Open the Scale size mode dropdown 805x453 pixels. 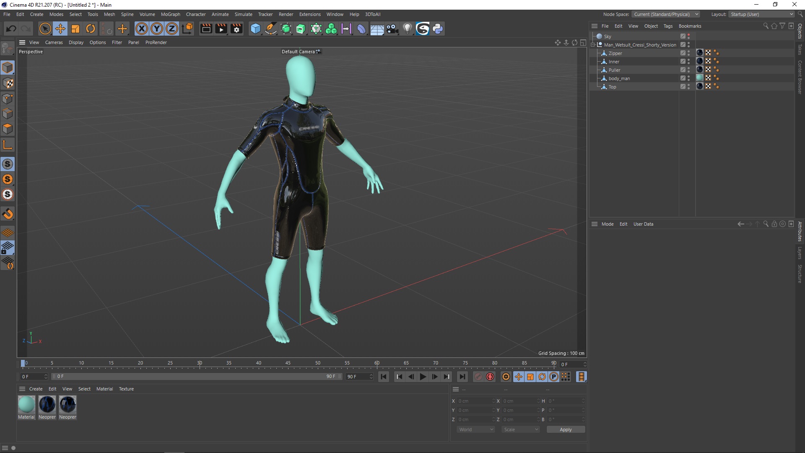(x=521, y=430)
